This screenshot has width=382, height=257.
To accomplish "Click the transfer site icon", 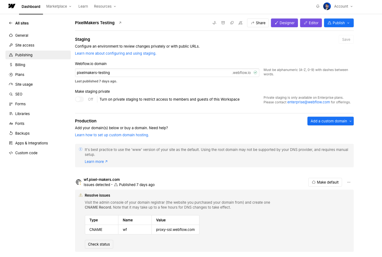I will point(214,23).
